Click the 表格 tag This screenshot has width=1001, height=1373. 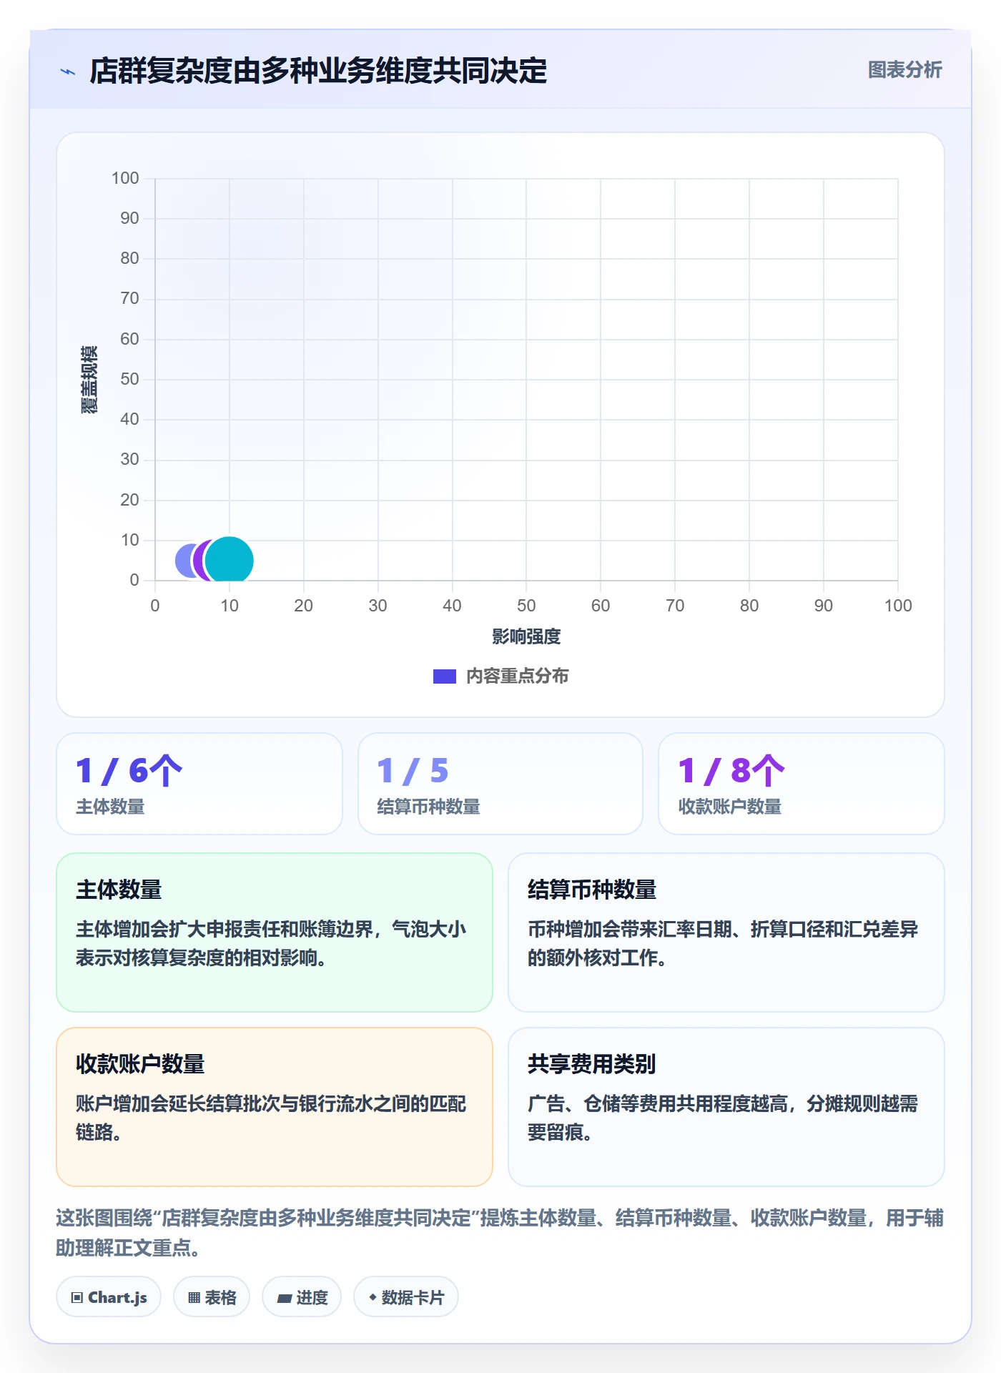pos(212,1297)
